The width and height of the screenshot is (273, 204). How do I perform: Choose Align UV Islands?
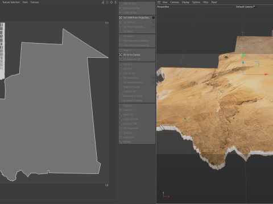tap(136, 87)
